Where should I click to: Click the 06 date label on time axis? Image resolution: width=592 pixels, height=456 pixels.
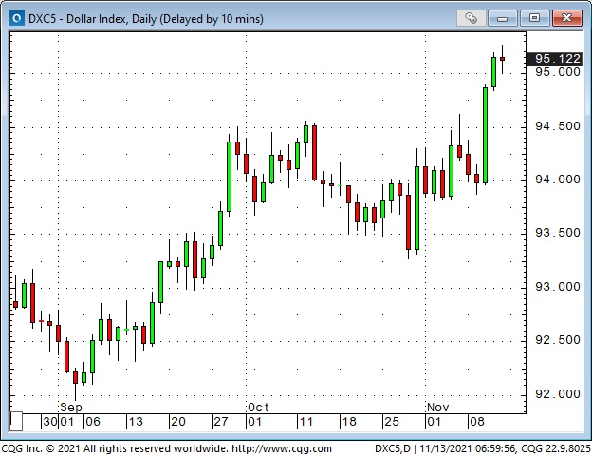[93, 422]
